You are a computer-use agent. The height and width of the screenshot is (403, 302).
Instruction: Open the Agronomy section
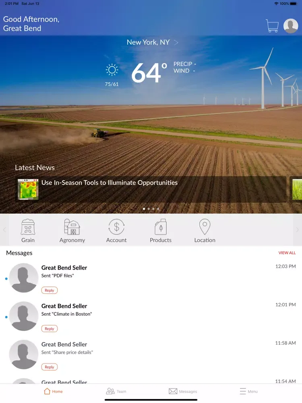72,231
